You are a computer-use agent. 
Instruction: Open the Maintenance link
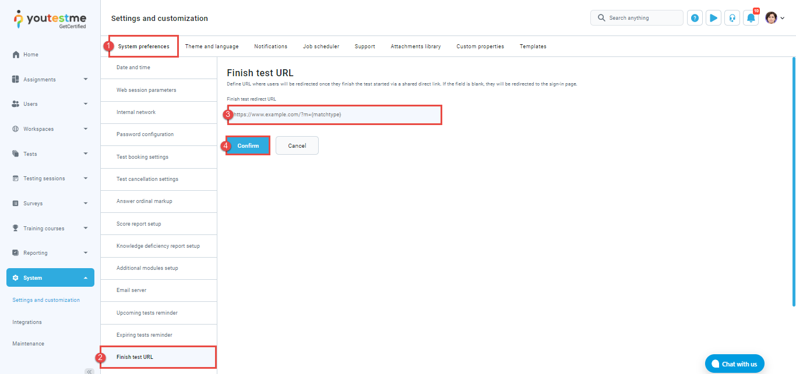pos(29,344)
